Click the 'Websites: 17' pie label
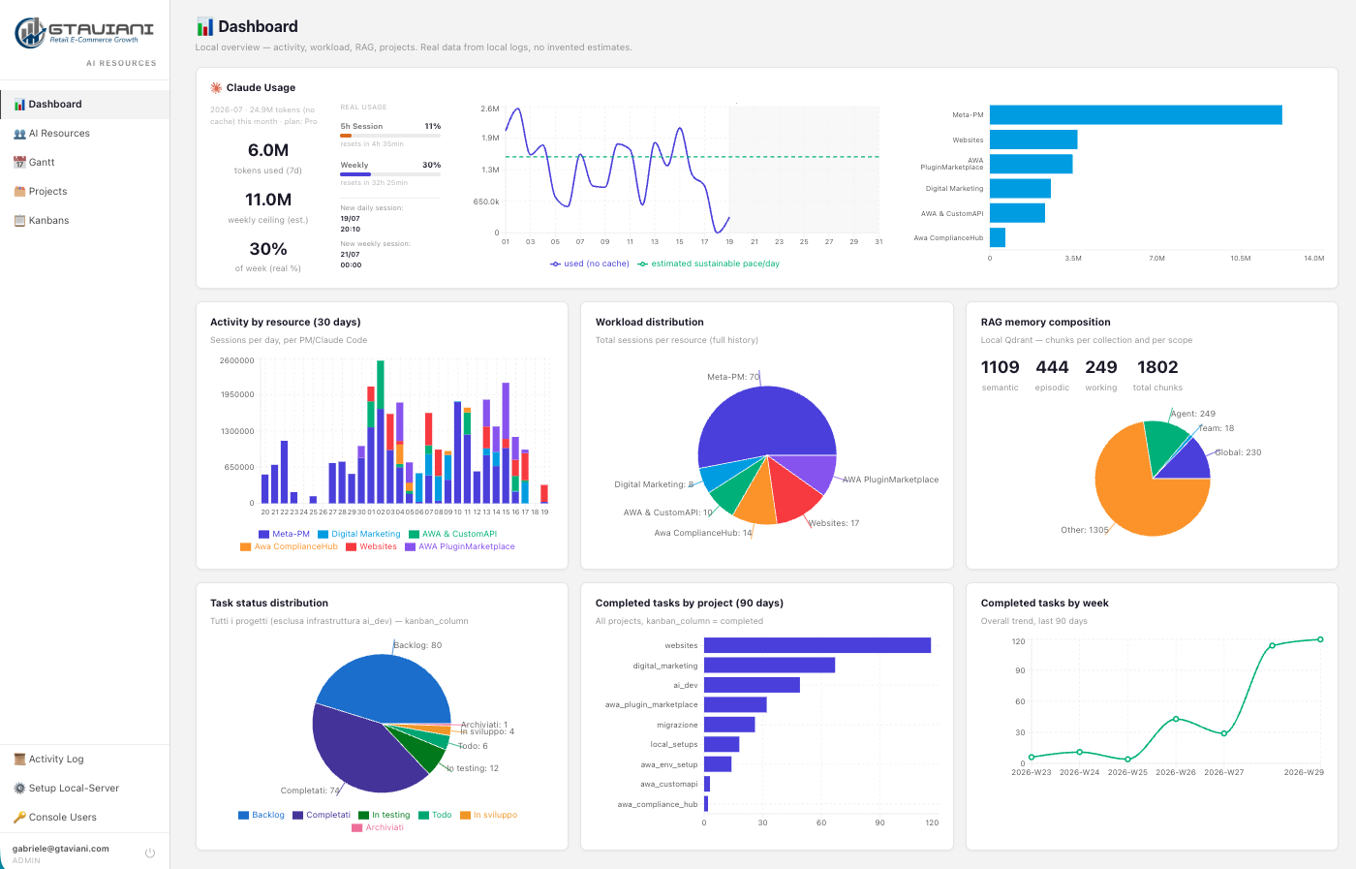Screen dimensions: 1356x869 [x=834, y=523]
